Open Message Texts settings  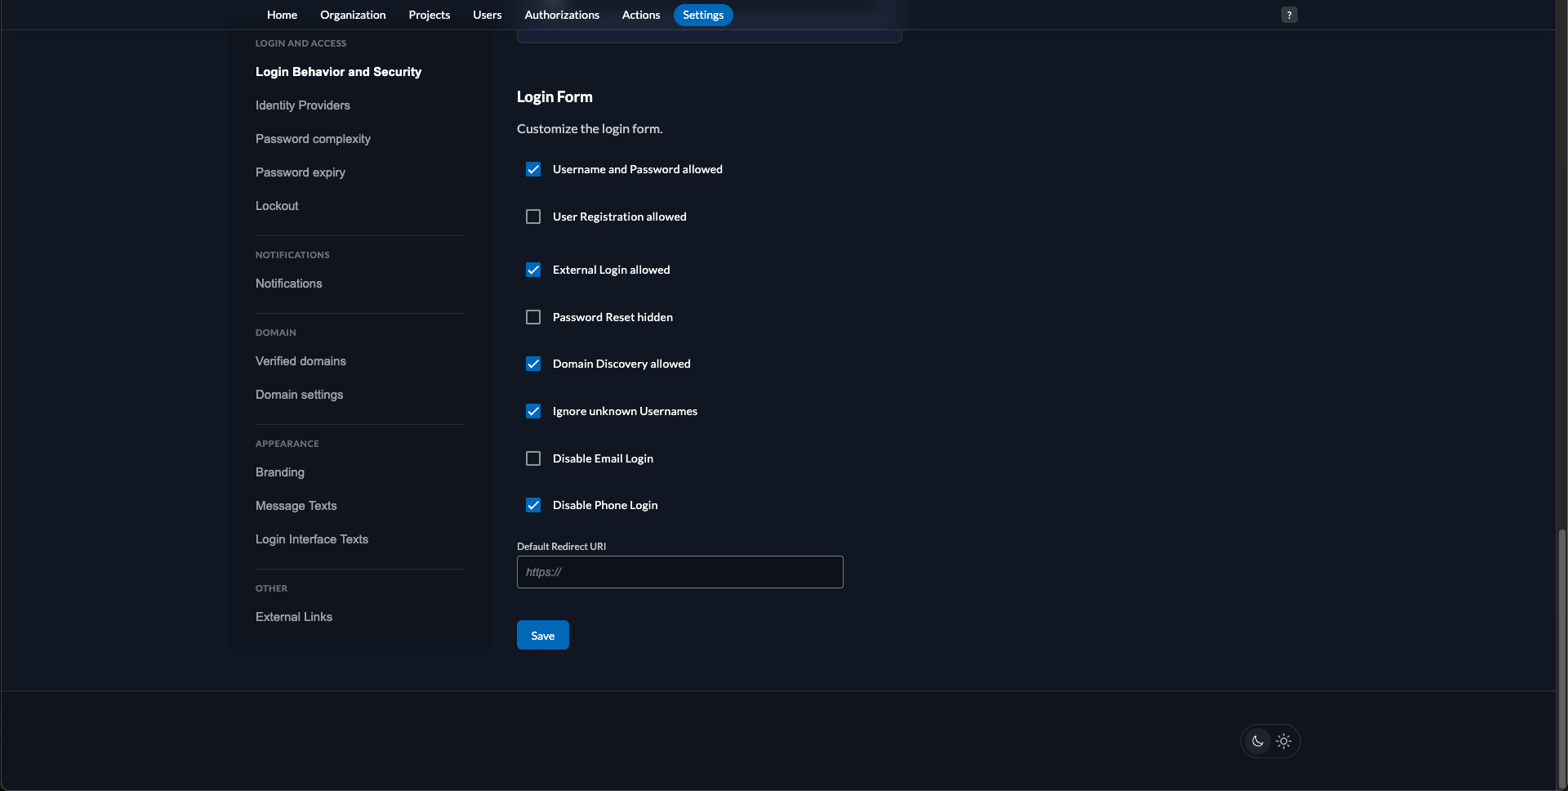[x=296, y=506]
